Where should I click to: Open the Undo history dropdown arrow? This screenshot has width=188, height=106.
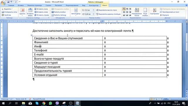click(13, 2)
